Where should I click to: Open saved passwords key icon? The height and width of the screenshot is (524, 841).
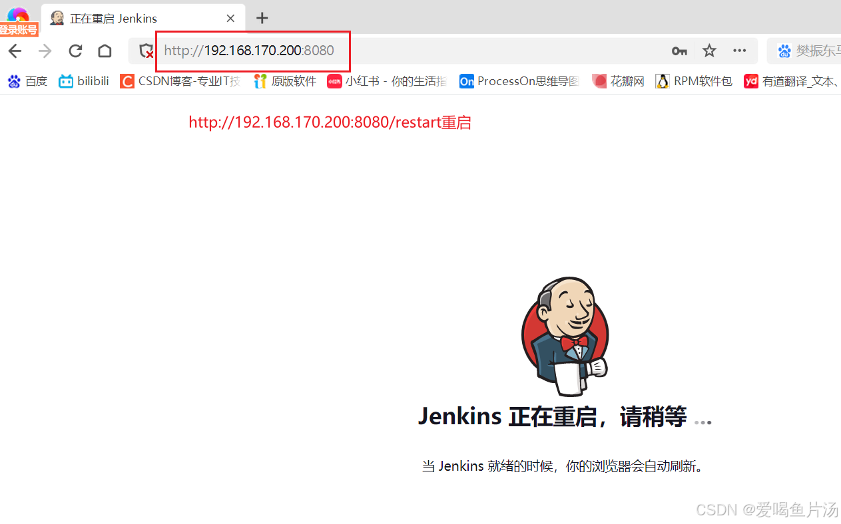click(x=679, y=51)
